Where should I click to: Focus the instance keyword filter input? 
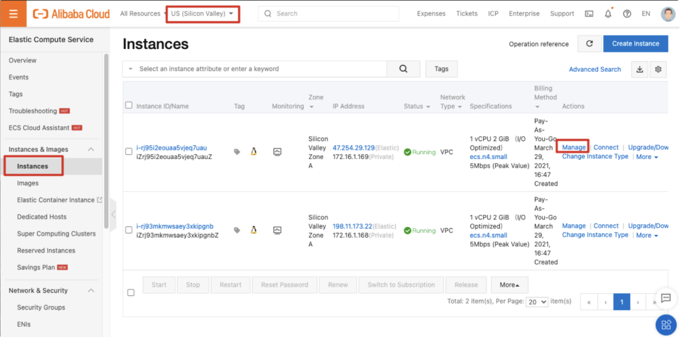(261, 69)
